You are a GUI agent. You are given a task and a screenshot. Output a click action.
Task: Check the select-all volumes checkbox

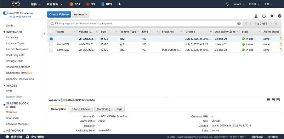[51, 32]
